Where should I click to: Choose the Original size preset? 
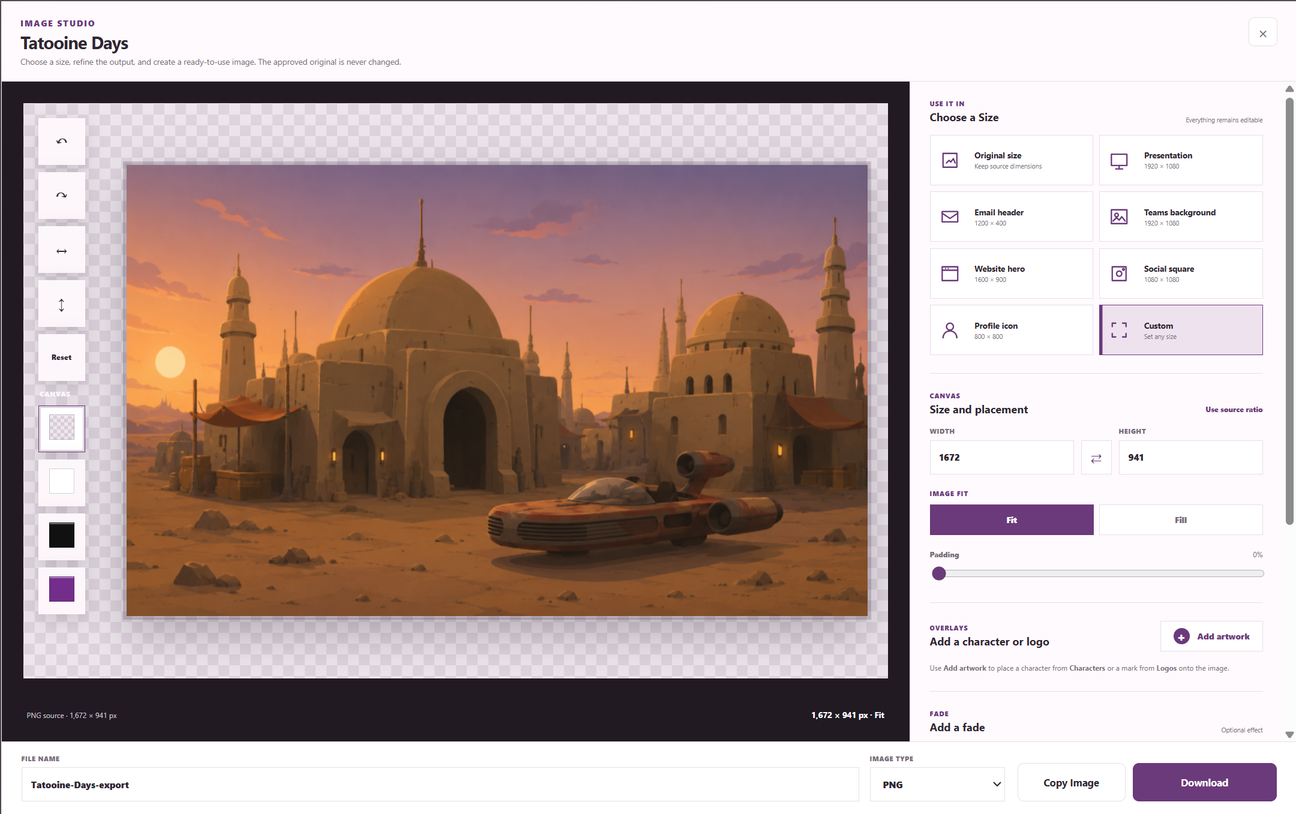[x=1012, y=160]
